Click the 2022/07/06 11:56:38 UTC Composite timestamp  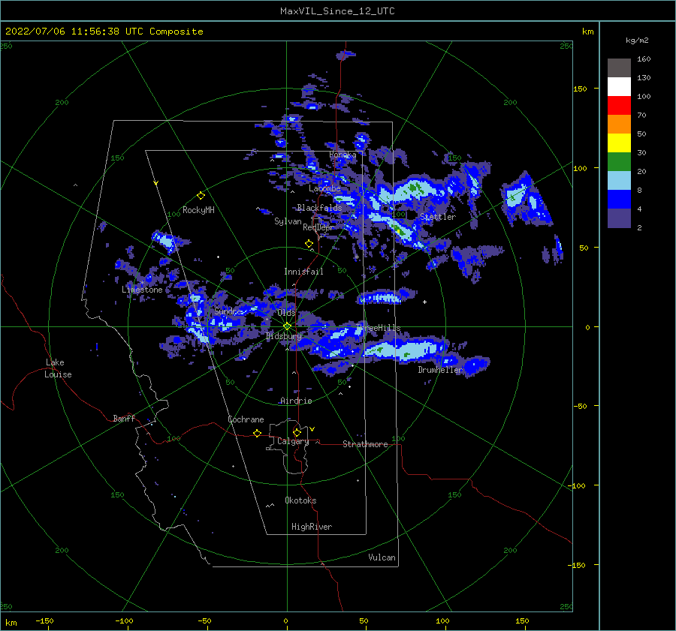104,32
